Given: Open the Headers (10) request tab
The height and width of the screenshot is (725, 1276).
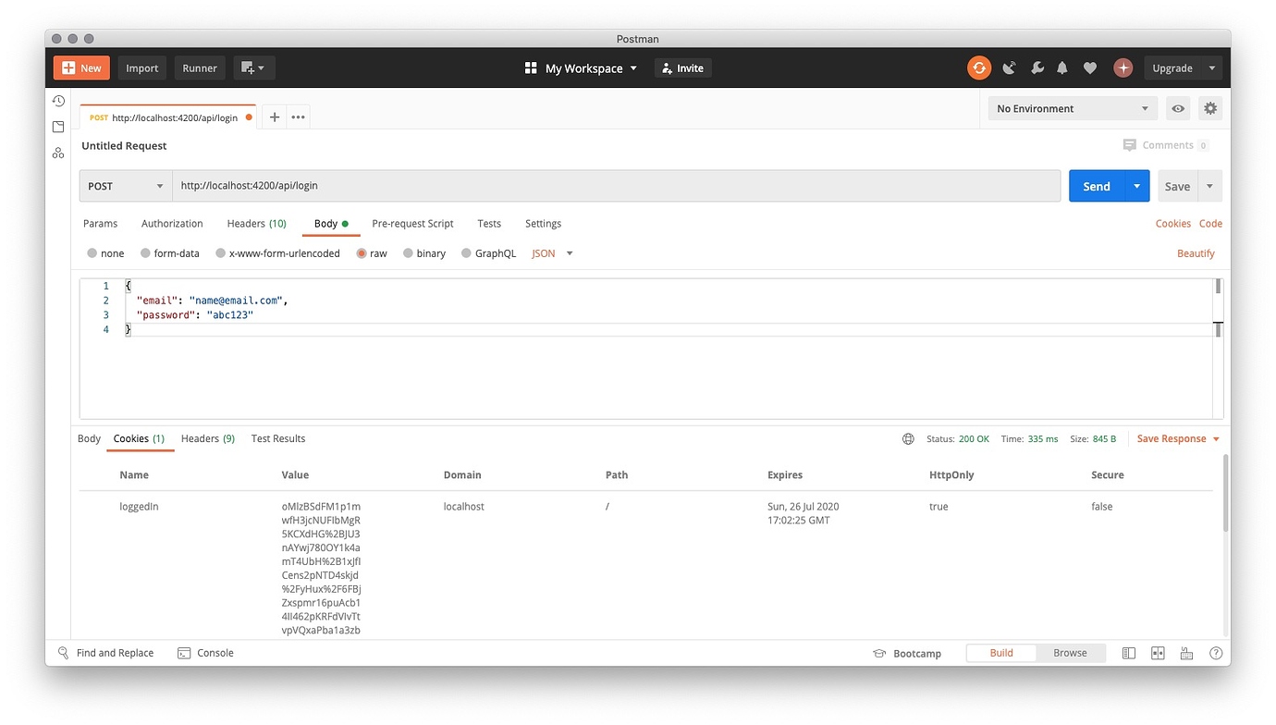Looking at the screenshot, I should coord(256,224).
